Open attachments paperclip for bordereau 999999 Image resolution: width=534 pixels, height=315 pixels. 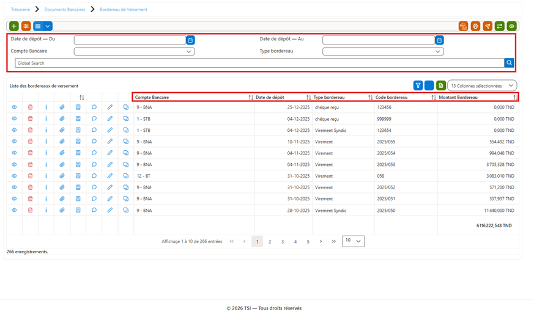click(x=62, y=118)
